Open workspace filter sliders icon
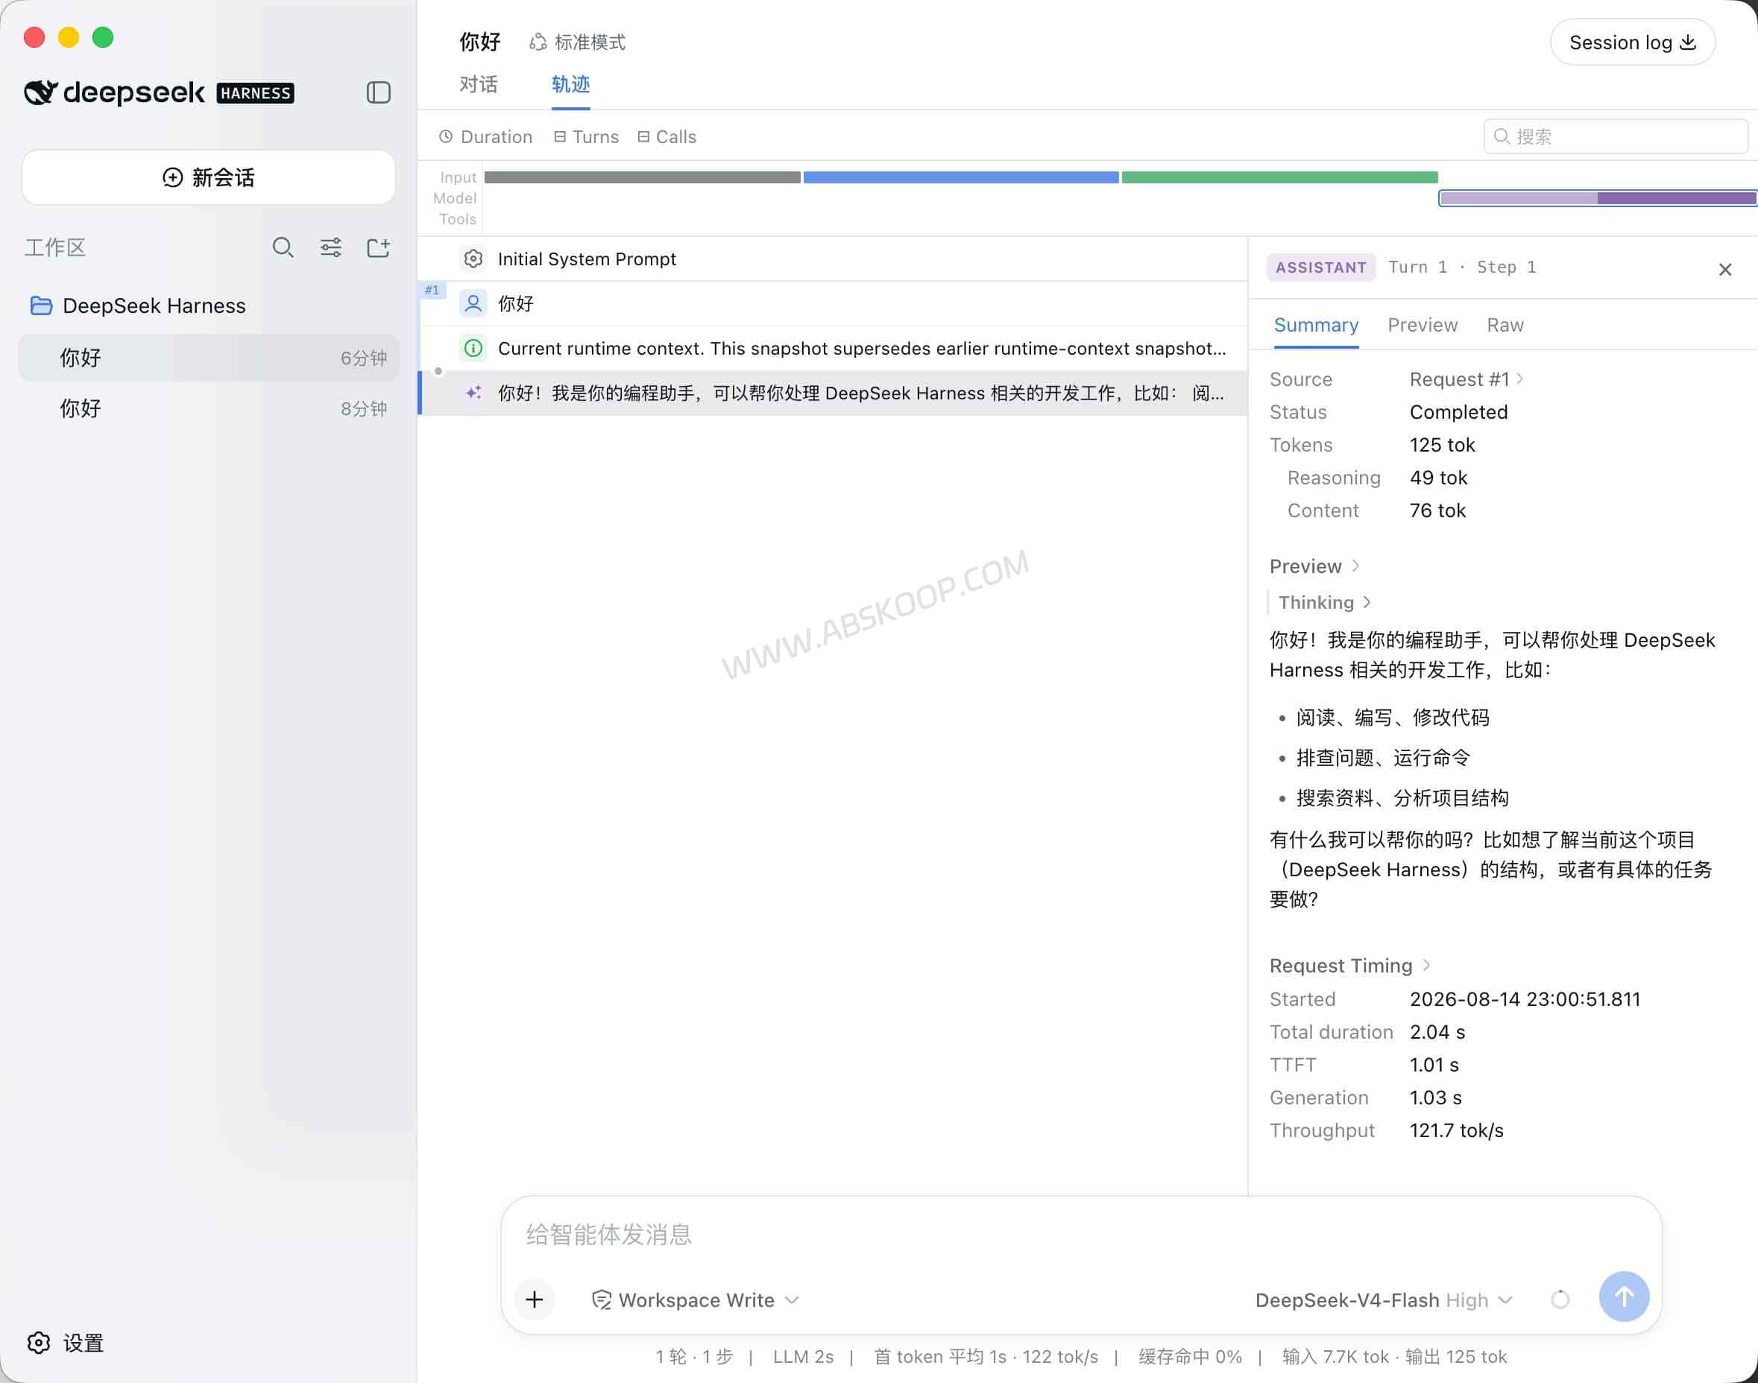The width and height of the screenshot is (1758, 1383). [330, 247]
